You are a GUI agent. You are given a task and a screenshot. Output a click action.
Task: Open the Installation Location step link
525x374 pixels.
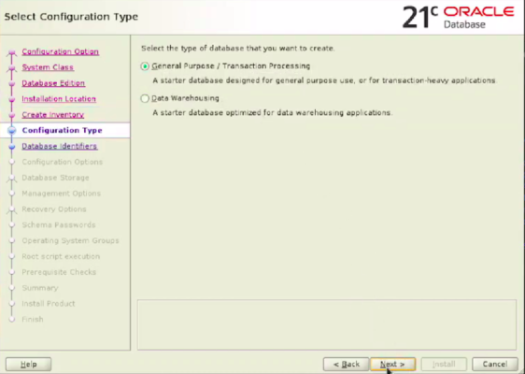point(59,99)
